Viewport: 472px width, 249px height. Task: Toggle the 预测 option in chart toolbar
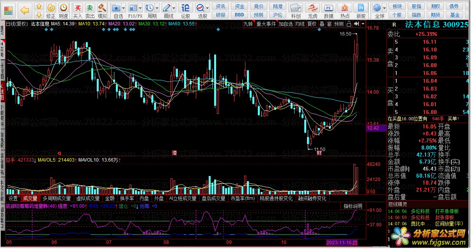pyautogui.click(x=339, y=24)
